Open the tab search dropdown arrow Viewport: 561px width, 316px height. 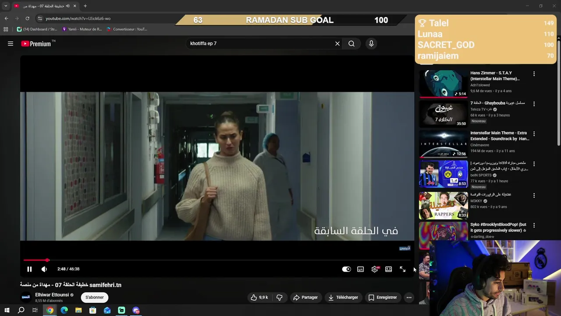tap(6, 6)
